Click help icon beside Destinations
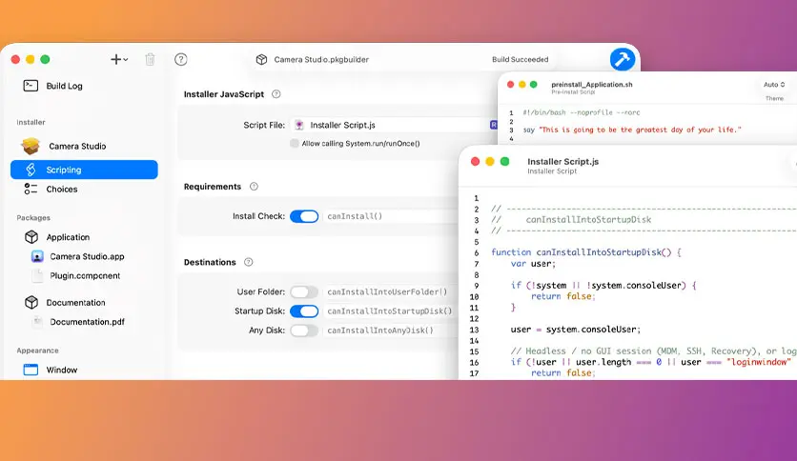The height and width of the screenshot is (461, 797). 249,262
